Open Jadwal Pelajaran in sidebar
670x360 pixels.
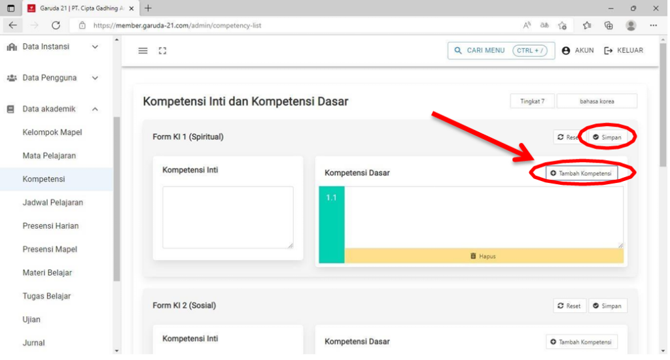coord(52,203)
